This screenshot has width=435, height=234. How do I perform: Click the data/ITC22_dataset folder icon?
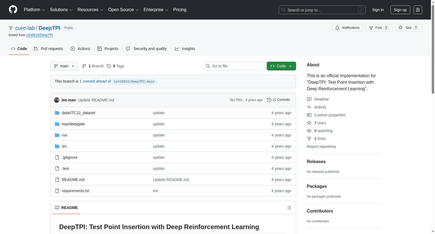pos(57,113)
